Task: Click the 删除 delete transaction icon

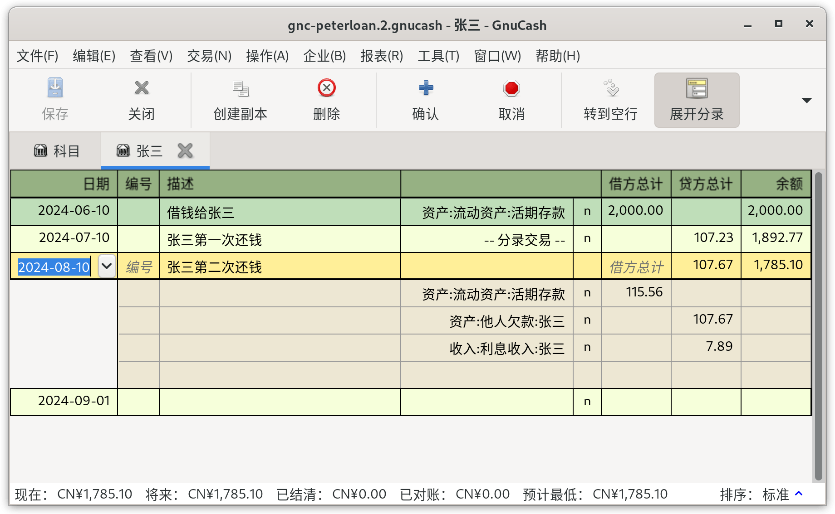Action: pos(326,88)
